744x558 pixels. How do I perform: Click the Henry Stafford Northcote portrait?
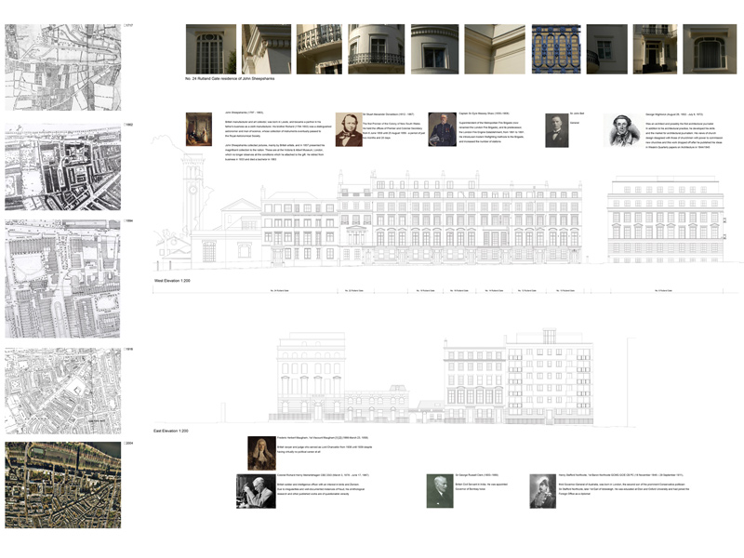[x=542, y=491]
